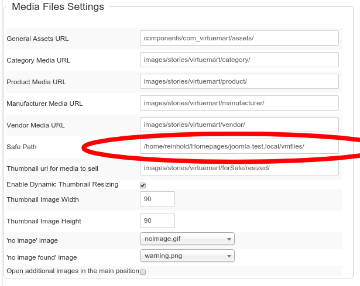Click the Enable Dynamic Thumbnail Resizing label
The image size is (360, 286).
[62, 184]
